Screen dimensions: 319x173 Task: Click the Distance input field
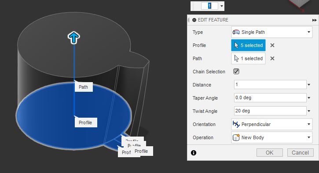click(270, 84)
